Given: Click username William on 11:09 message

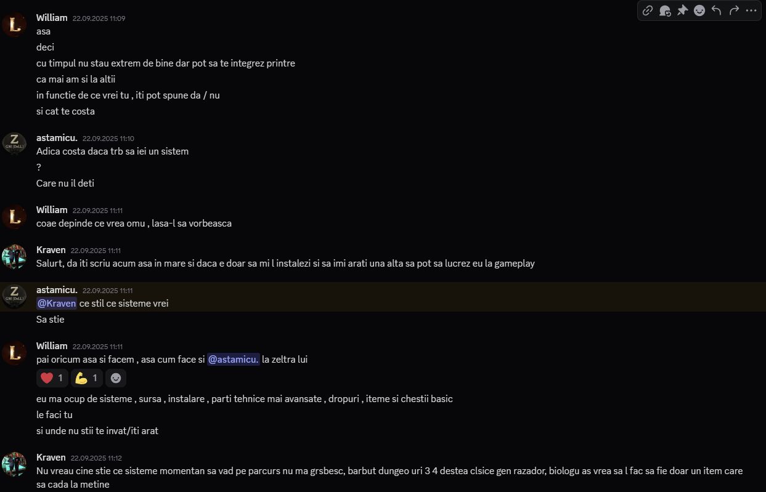Looking at the screenshot, I should (x=52, y=18).
